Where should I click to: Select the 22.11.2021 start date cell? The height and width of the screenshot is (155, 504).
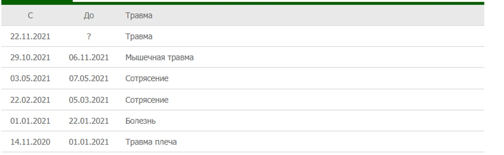[30, 36]
